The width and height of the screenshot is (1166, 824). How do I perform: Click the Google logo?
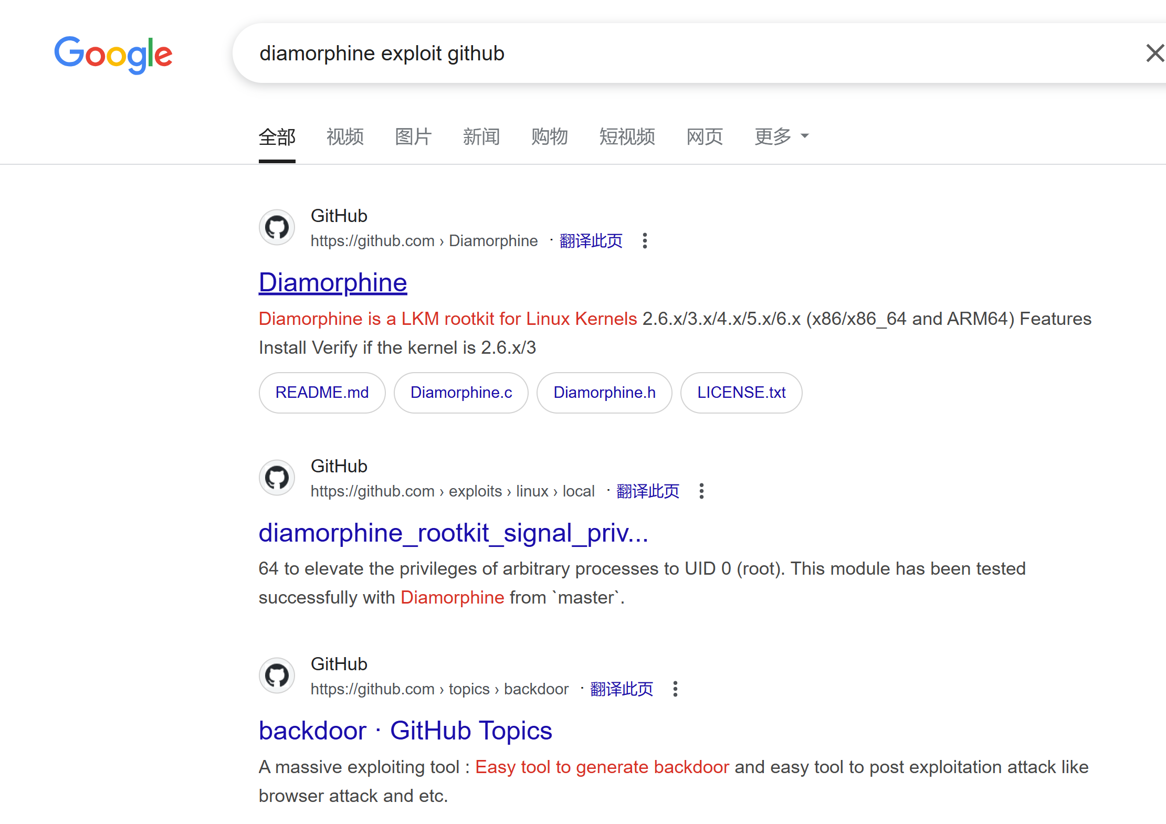[113, 55]
